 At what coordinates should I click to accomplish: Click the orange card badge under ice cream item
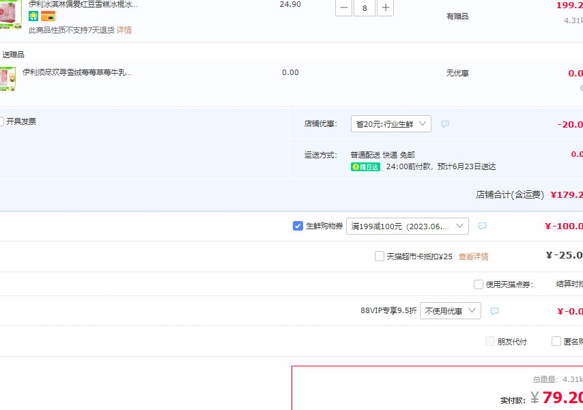(48, 16)
